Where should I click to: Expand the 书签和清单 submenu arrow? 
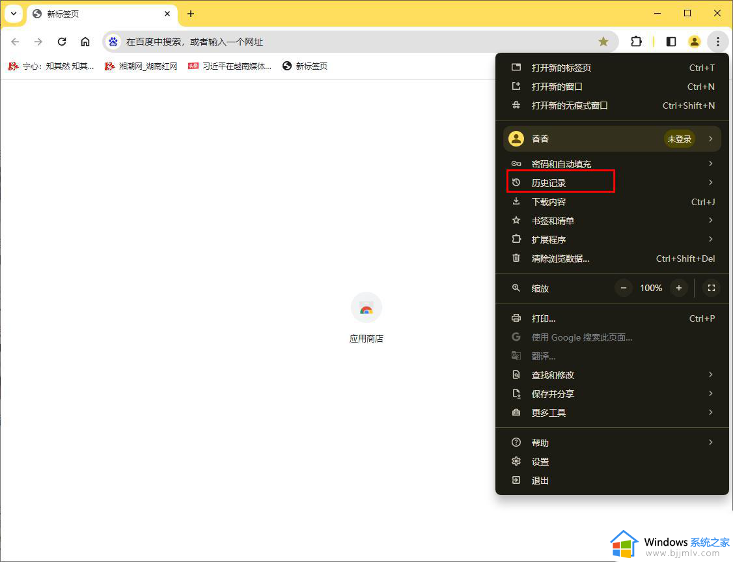(711, 220)
